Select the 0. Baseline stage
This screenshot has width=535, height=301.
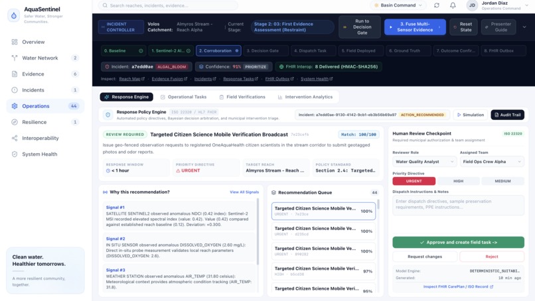click(123, 51)
